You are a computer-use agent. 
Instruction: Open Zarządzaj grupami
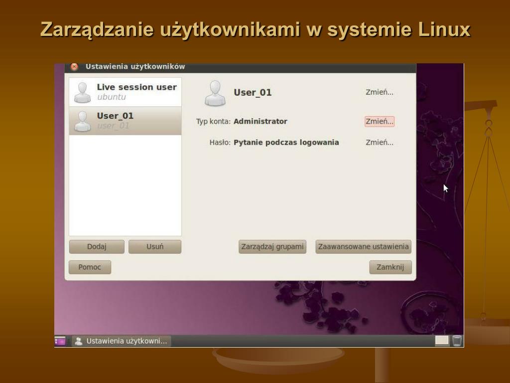(272, 246)
